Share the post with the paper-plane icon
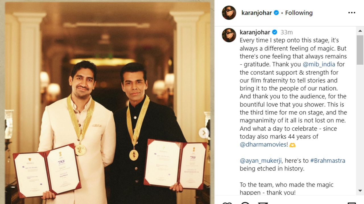This screenshot has height=204, width=364. click(x=263, y=203)
